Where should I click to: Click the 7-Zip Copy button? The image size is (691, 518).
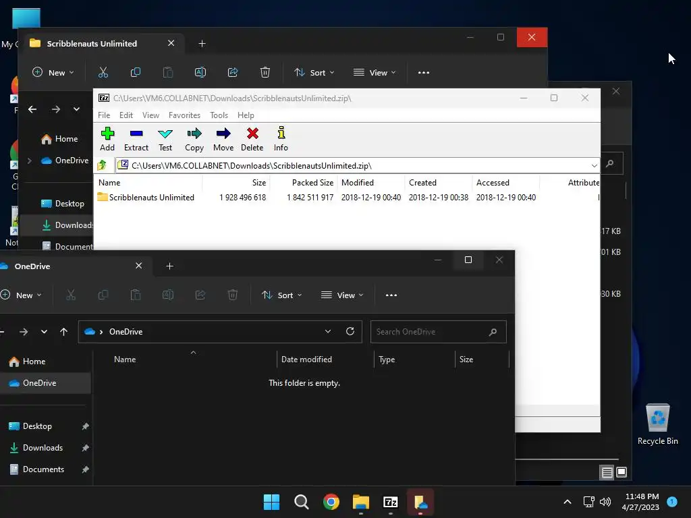pyautogui.click(x=194, y=139)
